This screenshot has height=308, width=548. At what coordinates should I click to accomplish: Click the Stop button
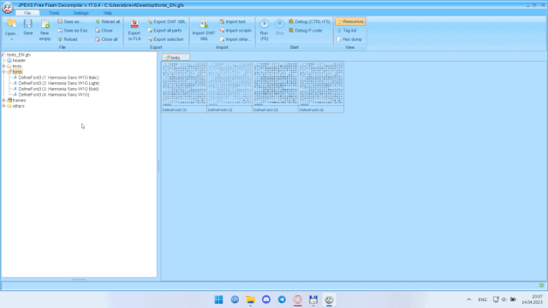[x=279, y=28]
